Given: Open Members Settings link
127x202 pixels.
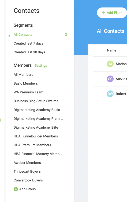Looking at the screenshot, I should click(x=41, y=66).
